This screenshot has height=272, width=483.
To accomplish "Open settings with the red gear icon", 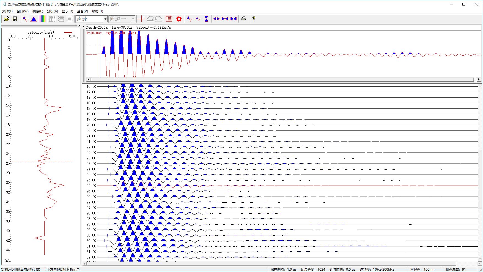I will (x=179, y=19).
